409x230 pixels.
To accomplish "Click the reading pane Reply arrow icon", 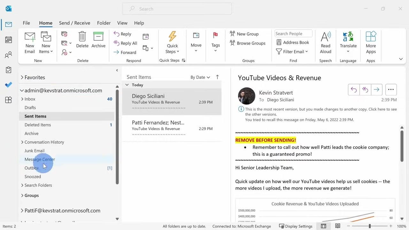I will point(354,90).
